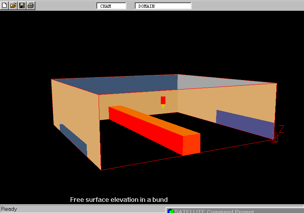
Task: Click the New file icon
Action: pyautogui.click(x=5, y=5)
